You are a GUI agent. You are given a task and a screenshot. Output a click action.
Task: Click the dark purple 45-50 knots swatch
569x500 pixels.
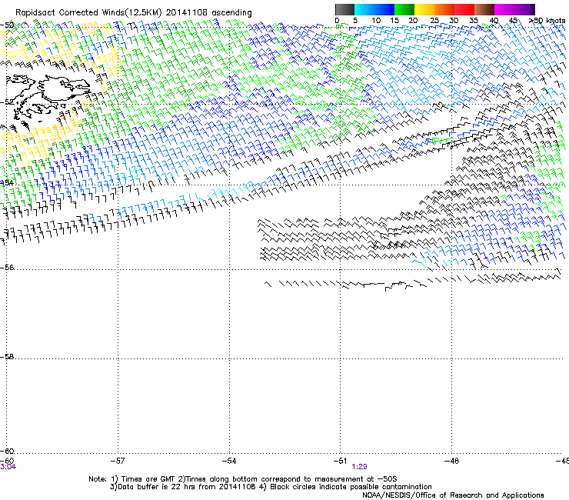524,9
